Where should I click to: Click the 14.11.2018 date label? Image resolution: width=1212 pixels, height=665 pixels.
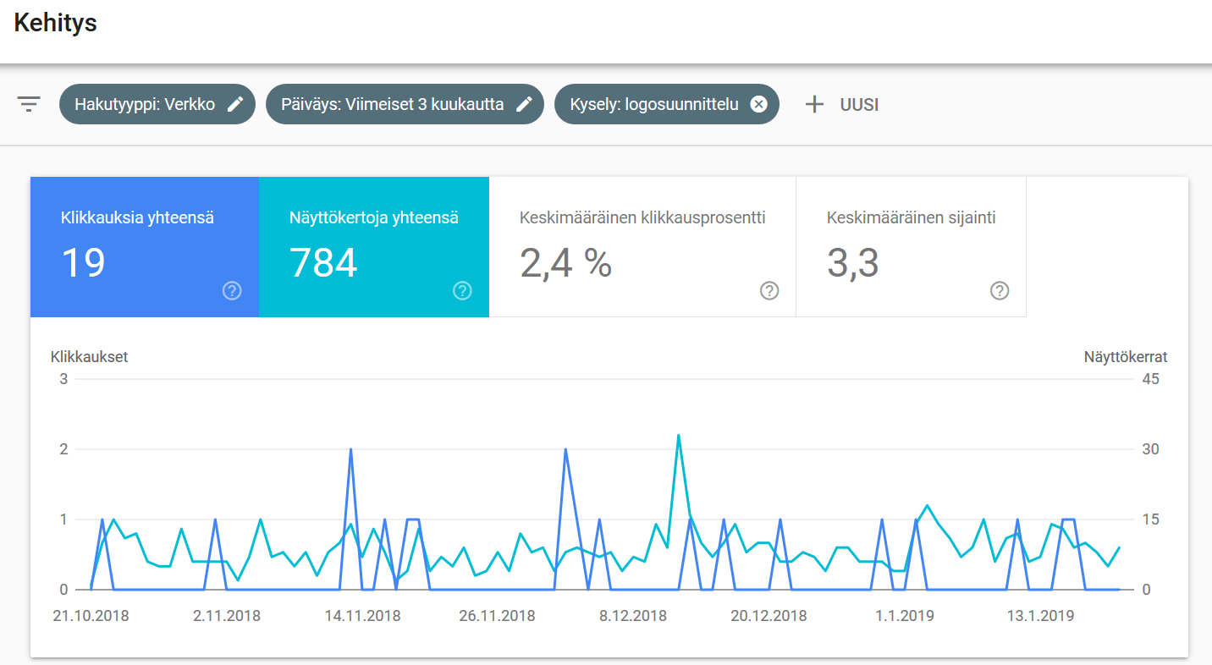pyautogui.click(x=362, y=616)
